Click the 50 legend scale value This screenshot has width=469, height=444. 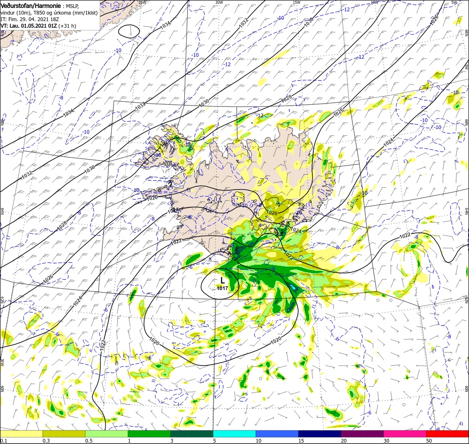point(429,441)
